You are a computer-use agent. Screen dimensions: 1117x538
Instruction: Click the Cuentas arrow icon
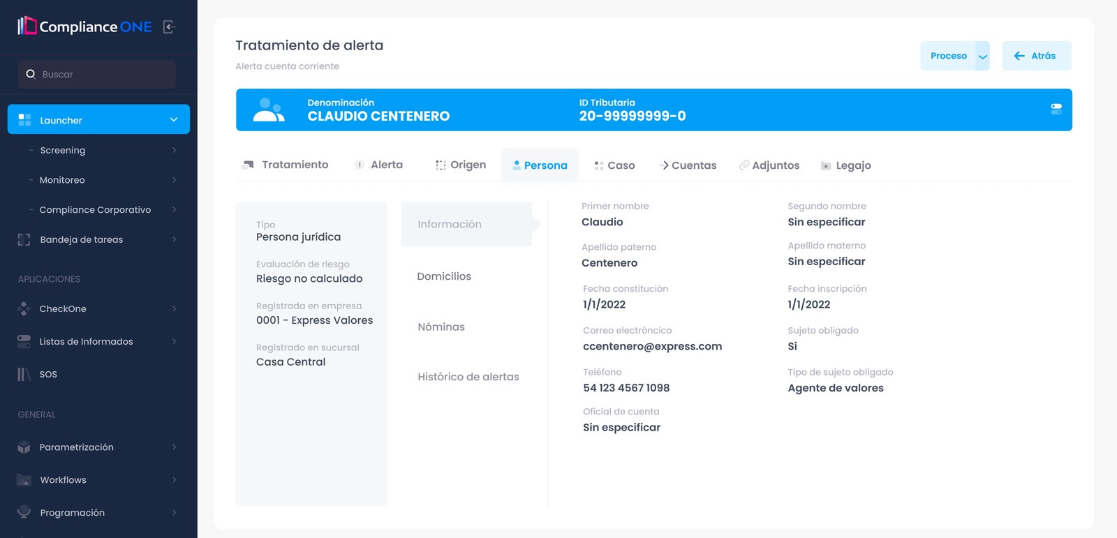click(x=664, y=165)
